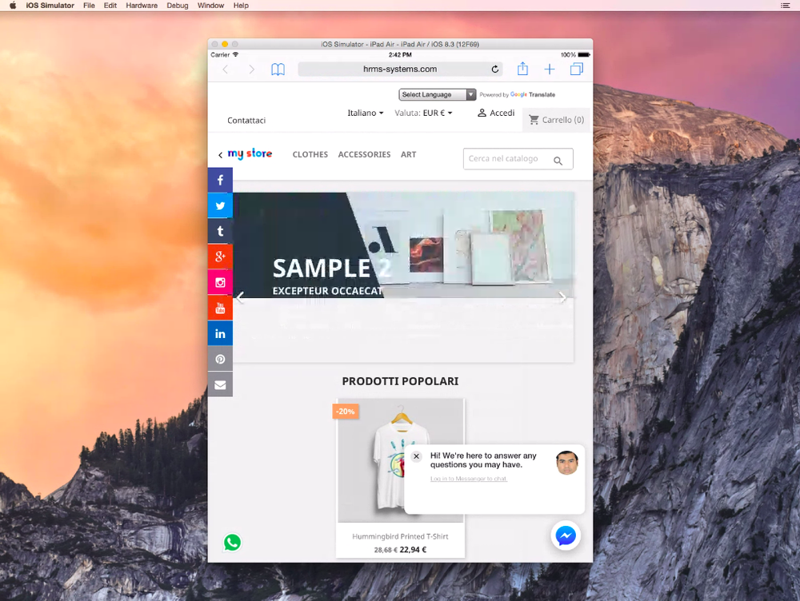Expand the Select Language dropdown
Image resolution: width=800 pixels, height=601 pixels.
coord(438,94)
